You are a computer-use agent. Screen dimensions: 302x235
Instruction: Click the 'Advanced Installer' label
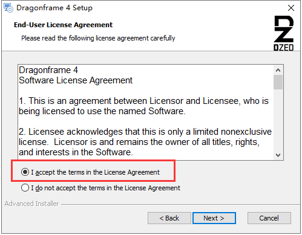pyautogui.click(x=31, y=204)
